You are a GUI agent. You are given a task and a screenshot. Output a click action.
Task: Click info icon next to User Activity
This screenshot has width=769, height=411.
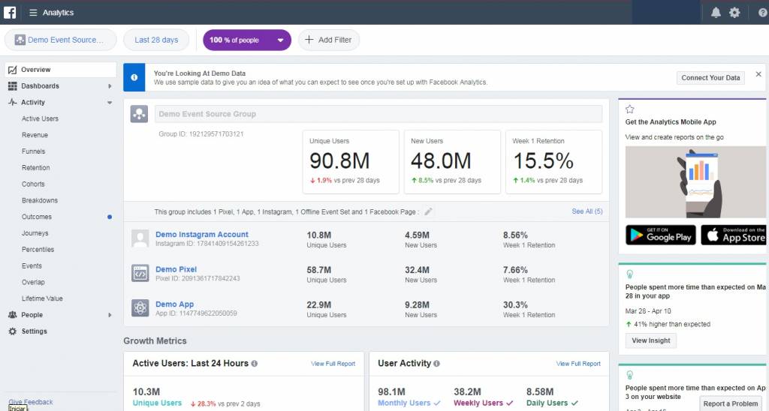(x=436, y=364)
